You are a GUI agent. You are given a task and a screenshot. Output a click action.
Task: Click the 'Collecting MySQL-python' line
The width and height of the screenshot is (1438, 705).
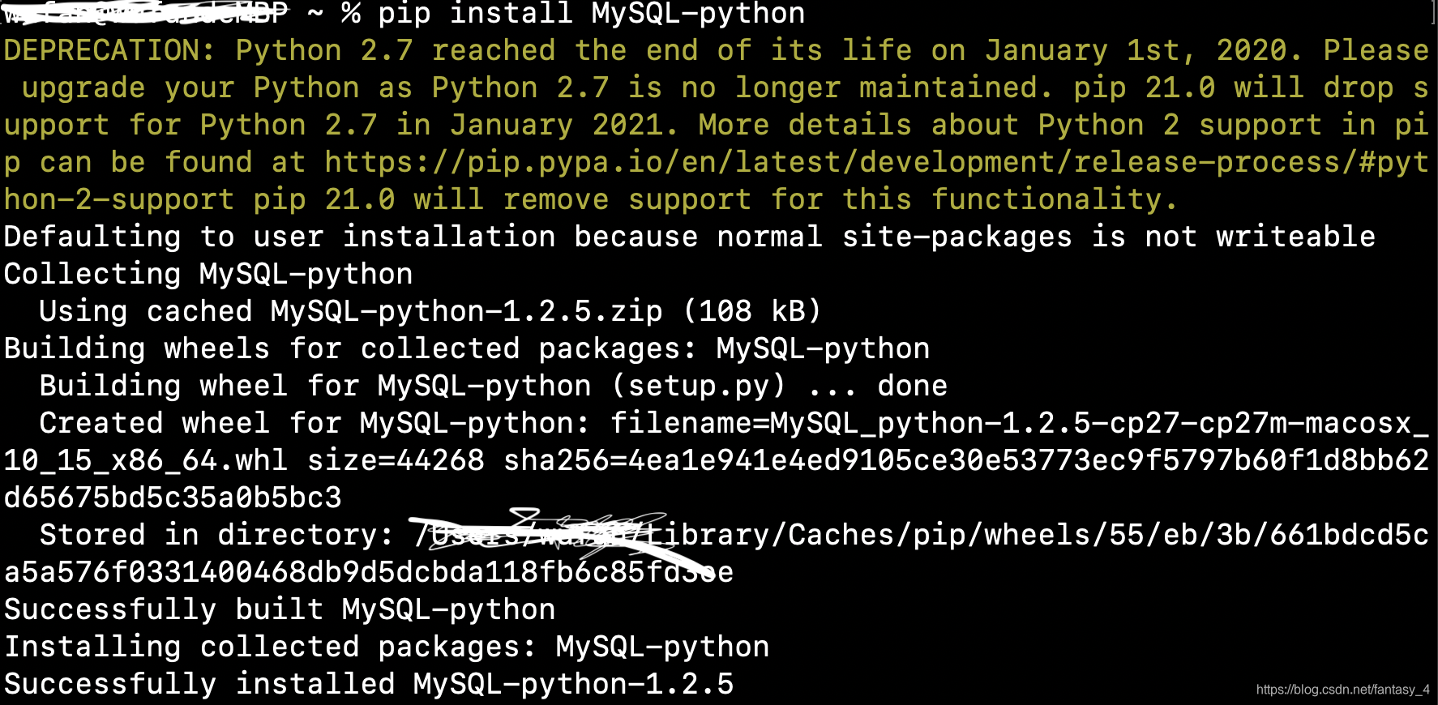tap(208, 274)
